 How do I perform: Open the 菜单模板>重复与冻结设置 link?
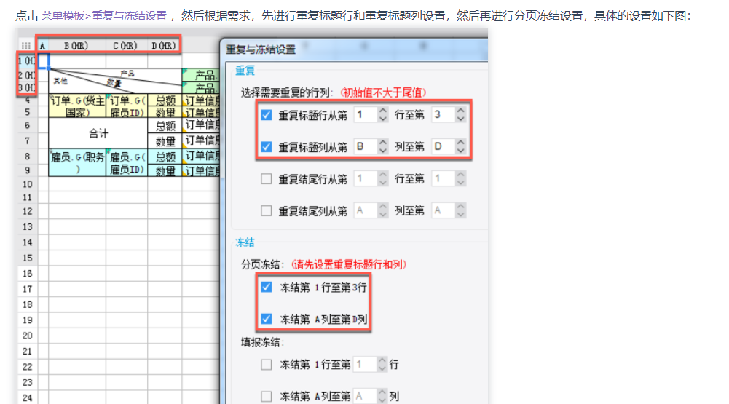click(103, 16)
